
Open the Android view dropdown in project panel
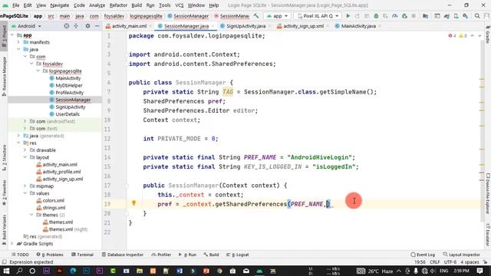click(x=26, y=26)
